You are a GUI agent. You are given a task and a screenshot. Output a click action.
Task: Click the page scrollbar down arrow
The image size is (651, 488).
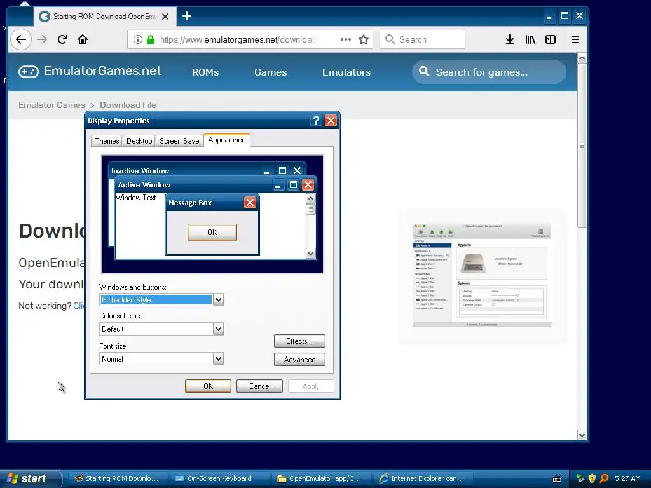(x=582, y=435)
